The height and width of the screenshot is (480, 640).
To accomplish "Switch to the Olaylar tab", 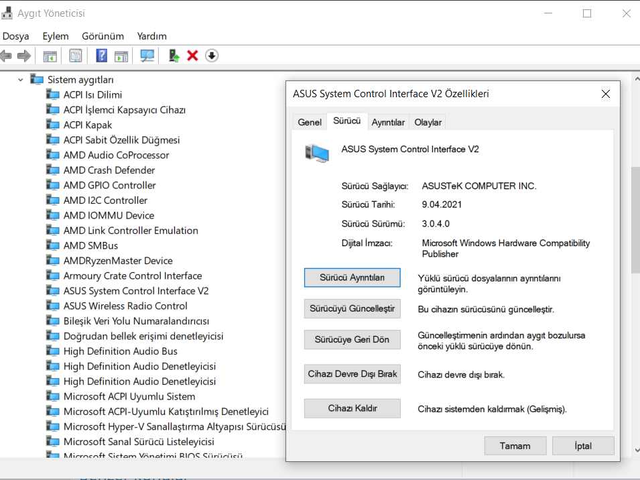I will pyautogui.click(x=428, y=122).
